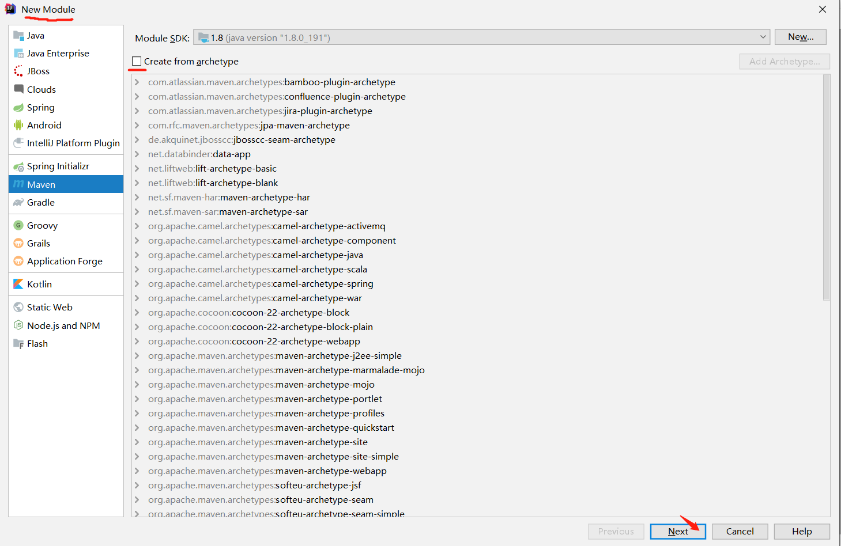Select the Maven module type
The width and height of the screenshot is (841, 546).
click(66, 184)
